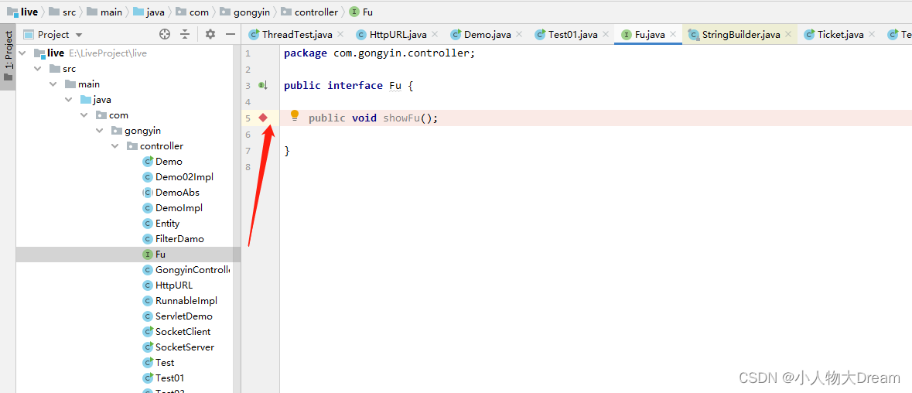
Task: Close the ThreadTest.java tab
Action: 341,34
